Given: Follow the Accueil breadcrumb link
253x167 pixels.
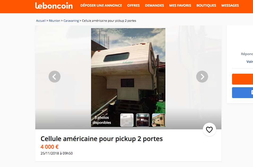Looking at the screenshot, I should pyautogui.click(x=41, y=21).
